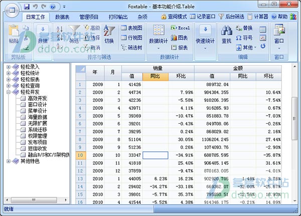Open the 报表 report tool
Viewport: 301px width, 216px height.
[x=179, y=48]
